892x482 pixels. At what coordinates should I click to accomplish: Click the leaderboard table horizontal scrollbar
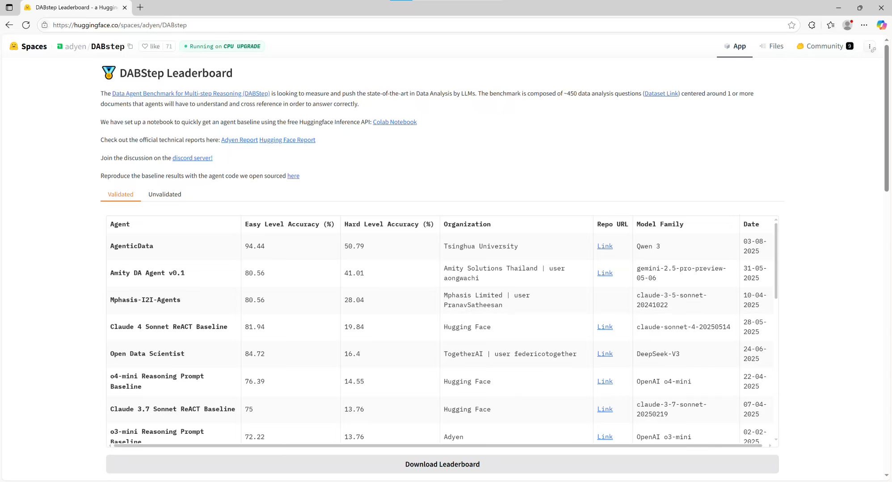click(438, 445)
